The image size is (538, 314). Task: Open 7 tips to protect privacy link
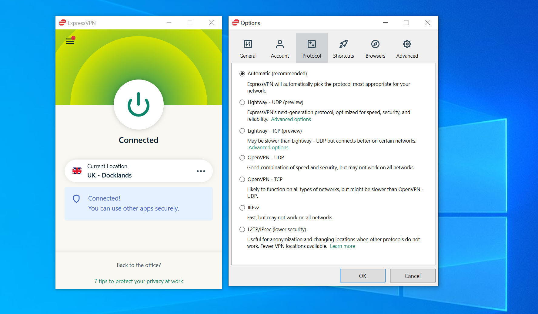139,281
